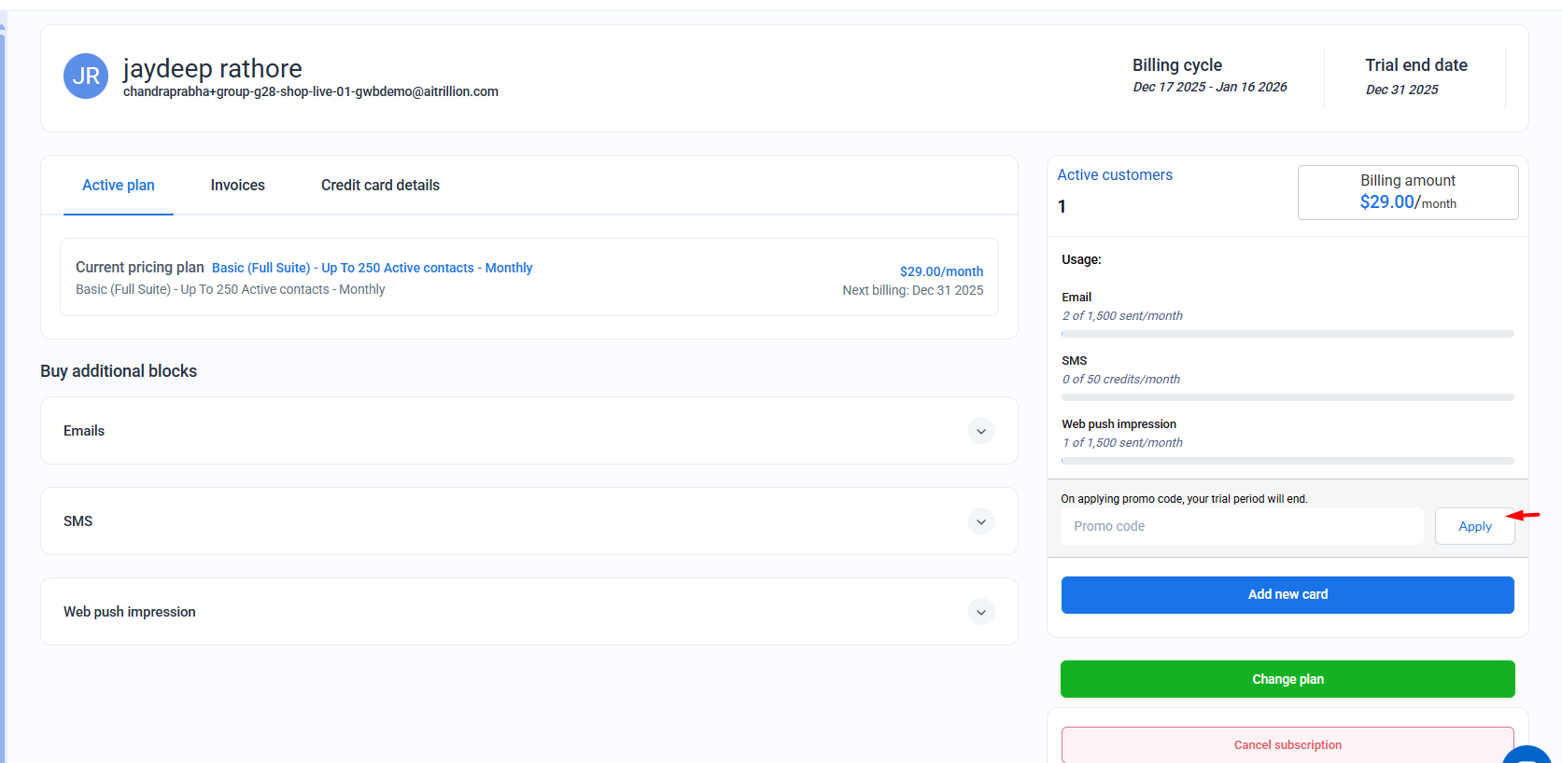1562x763 pixels.
Task: Click Cancel subscription button
Action: pyautogui.click(x=1288, y=744)
